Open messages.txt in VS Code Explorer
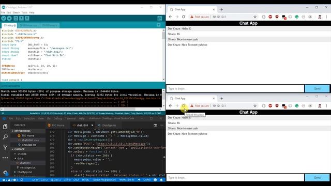The width and height of the screenshot is (331, 186). (27, 167)
